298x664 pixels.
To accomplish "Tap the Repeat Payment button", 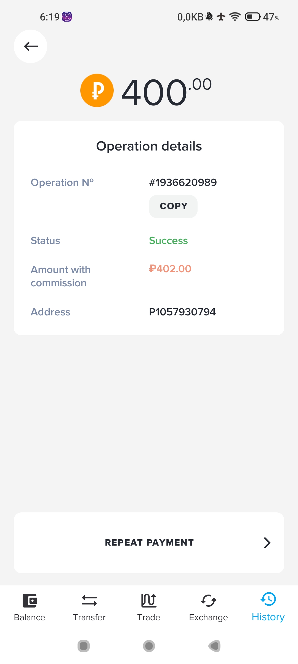I will click(x=149, y=543).
